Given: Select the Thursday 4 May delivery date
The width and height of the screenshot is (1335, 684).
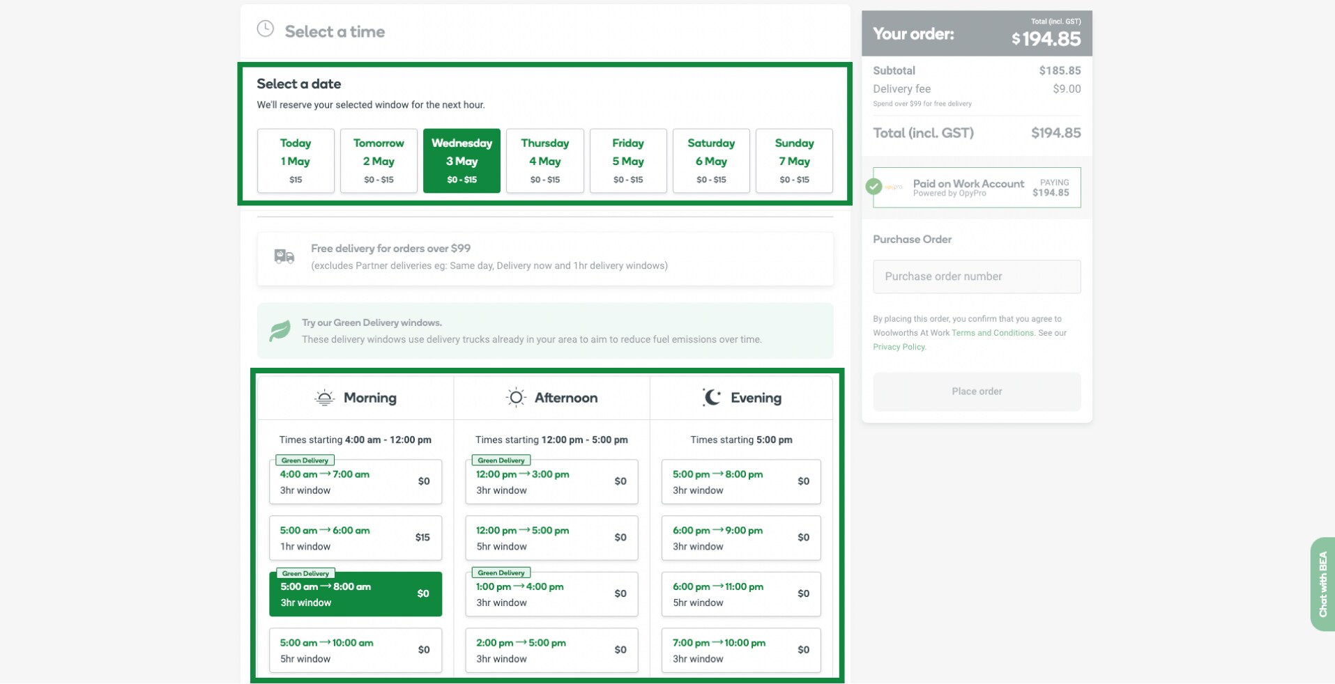Looking at the screenshot, I should [544, 161].
